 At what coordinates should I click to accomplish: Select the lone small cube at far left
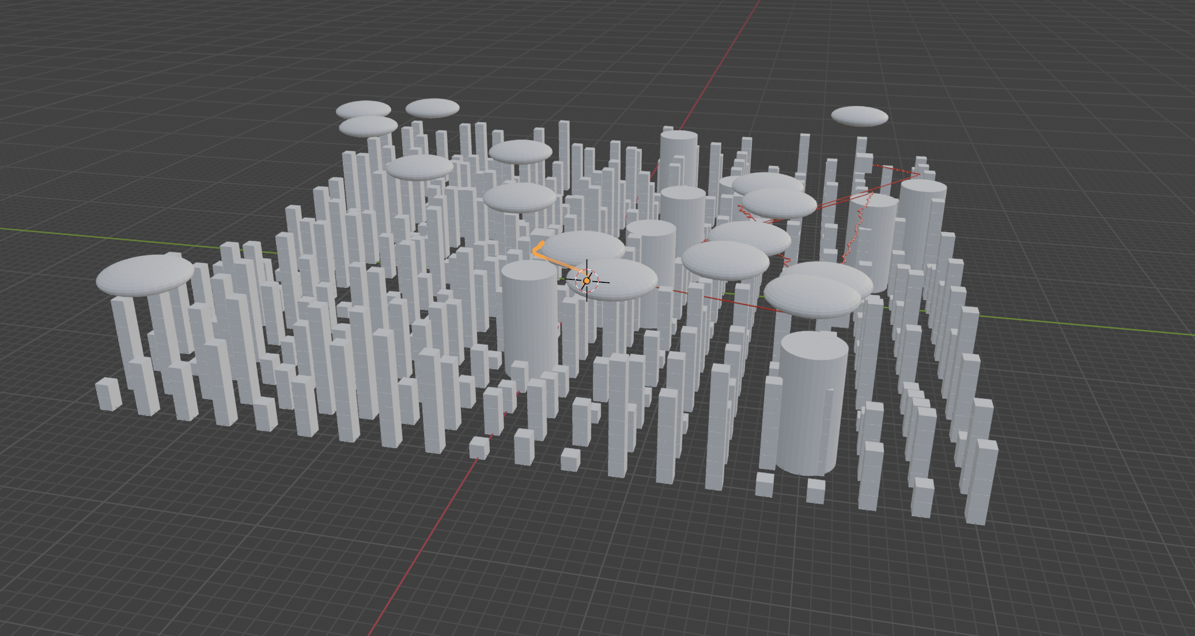108,394
